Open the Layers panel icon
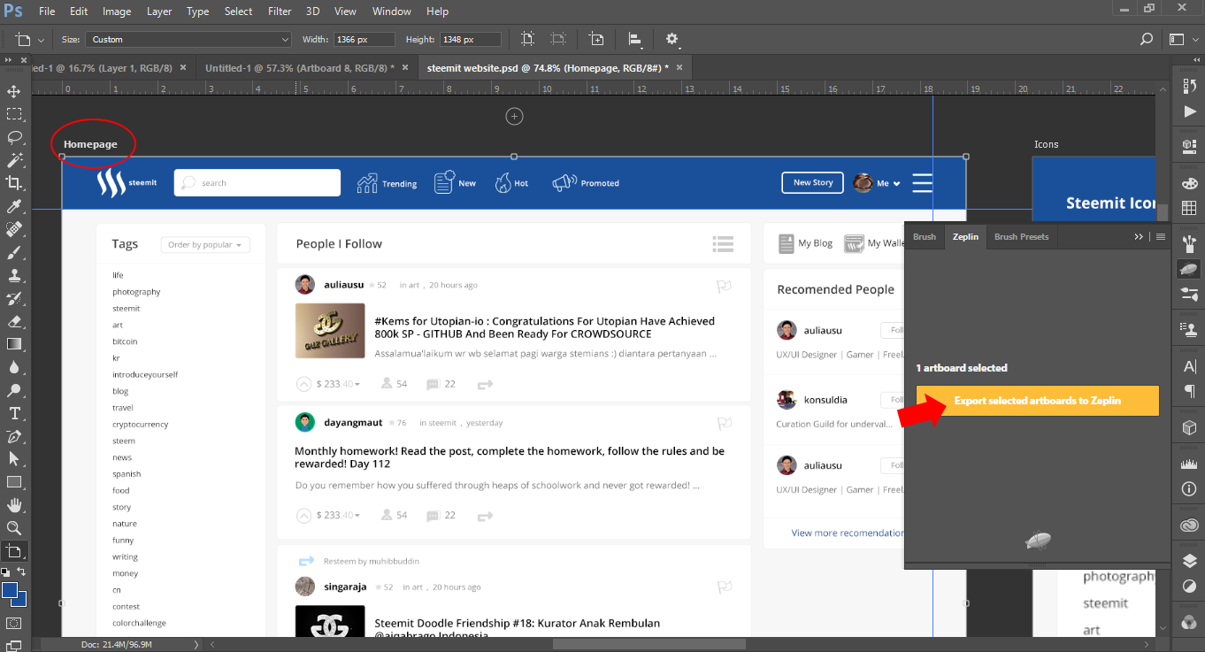This screenshot has height=652, width=1205. click(x=1189, y=561)
